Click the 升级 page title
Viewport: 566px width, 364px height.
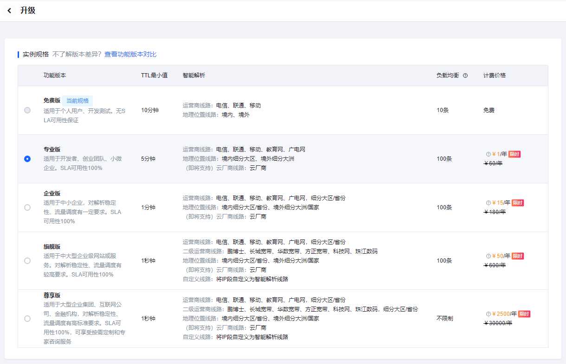click(28, 11)
